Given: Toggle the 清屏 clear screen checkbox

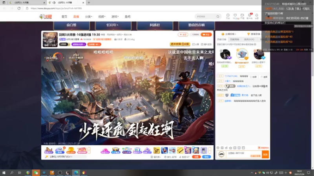Looking at the screenshot, I should pos(264,77).
